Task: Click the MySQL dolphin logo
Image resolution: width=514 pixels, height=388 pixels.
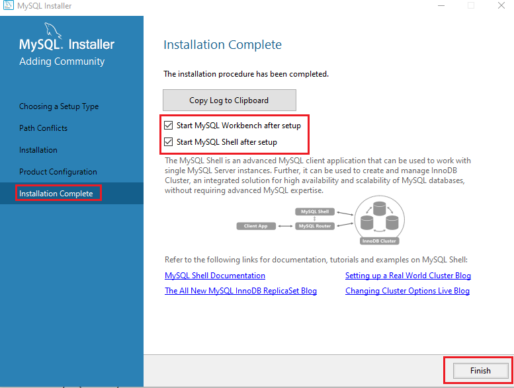Action: click(52, 30)
